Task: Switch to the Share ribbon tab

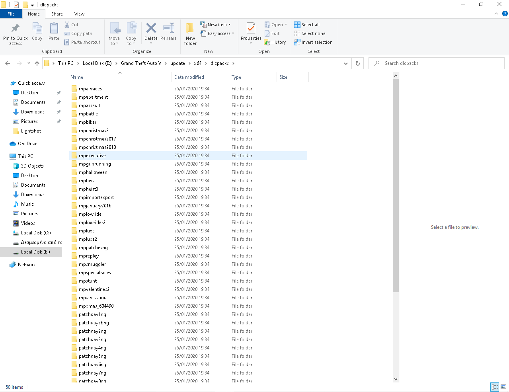Action: click(x=57, y=14)
